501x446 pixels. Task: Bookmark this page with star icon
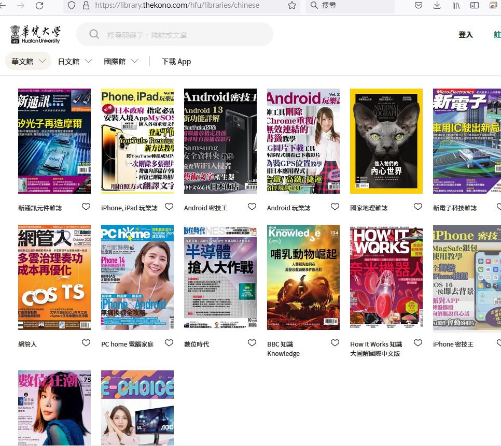pyautogui.click(x=292, y=5)
